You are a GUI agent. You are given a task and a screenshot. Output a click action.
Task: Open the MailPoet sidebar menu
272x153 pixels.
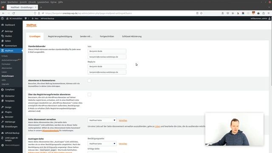click(11, 51)
